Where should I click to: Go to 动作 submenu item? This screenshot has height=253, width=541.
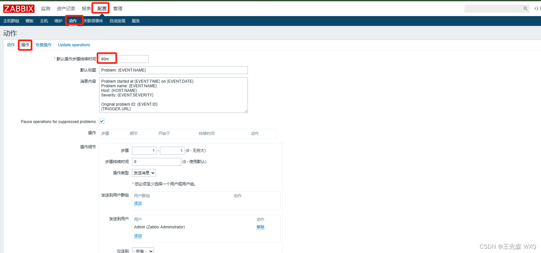click(73, 21)
